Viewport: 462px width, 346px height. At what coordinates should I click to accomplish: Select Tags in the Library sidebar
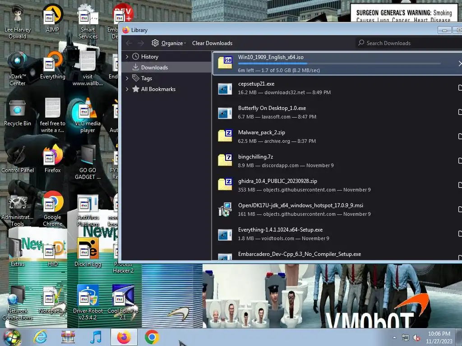point(166,78)
